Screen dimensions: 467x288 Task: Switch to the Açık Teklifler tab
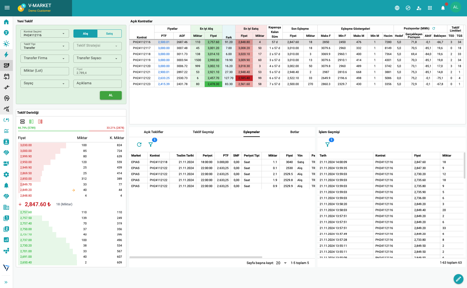[x=153, y=132]
